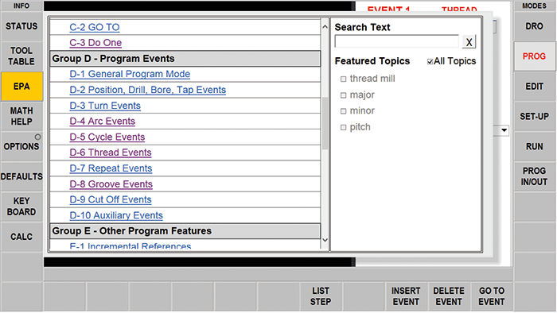Uncheck the All Topics checkbox
The width and height of the screenshot is (557, 313).
tap(430, 62)
